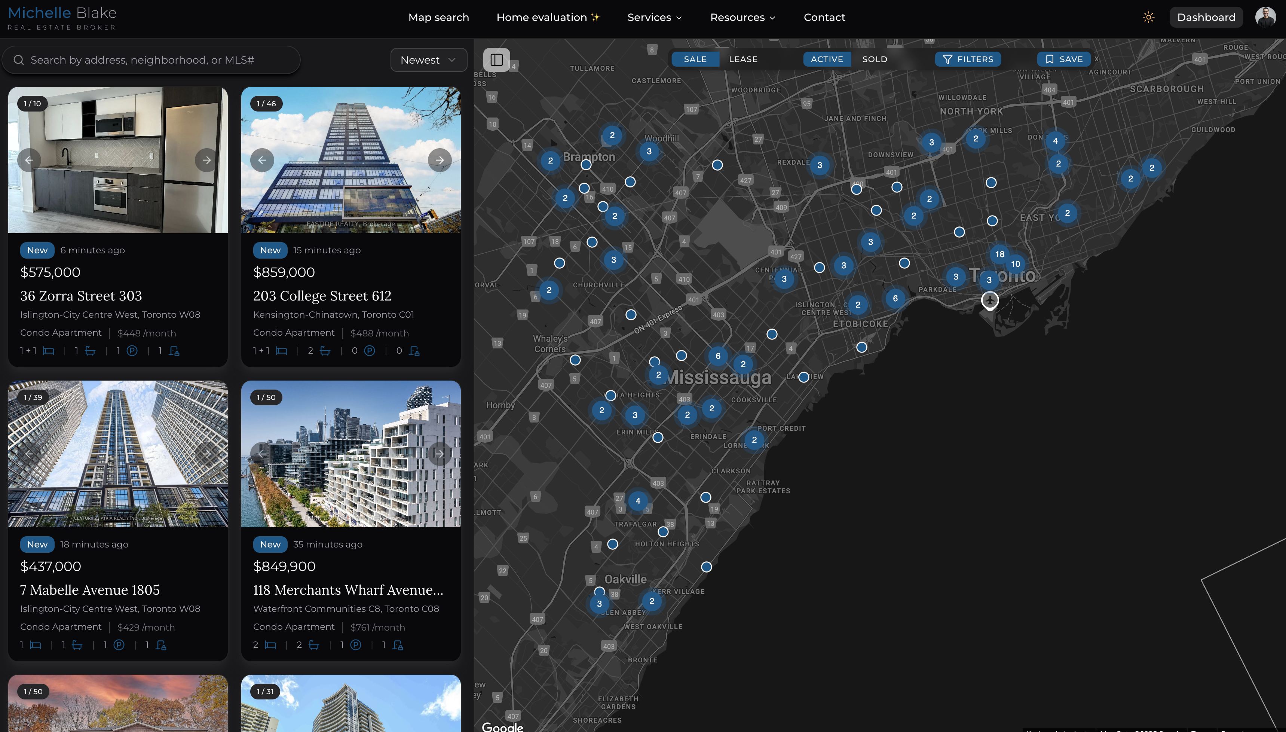Viewport: 1286px width, 732px height.
Task: Switch listing status to SOLD
Action: [875, 60]
